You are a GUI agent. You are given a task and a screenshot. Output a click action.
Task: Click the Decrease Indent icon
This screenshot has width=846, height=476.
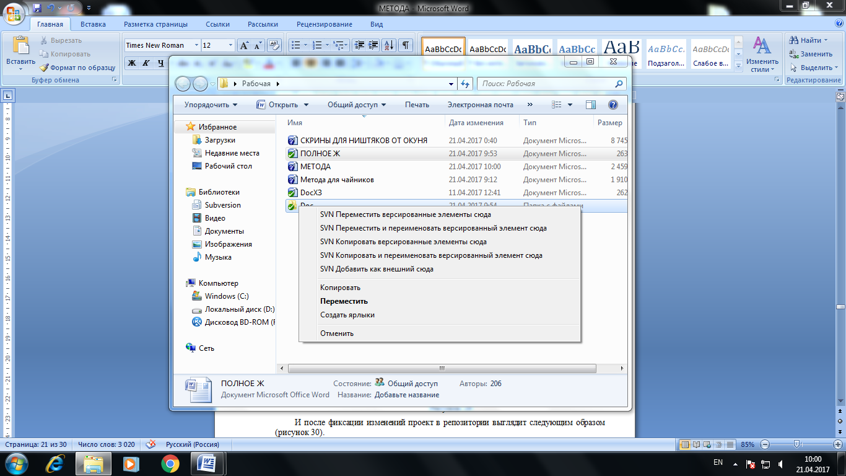pos(359,45)
